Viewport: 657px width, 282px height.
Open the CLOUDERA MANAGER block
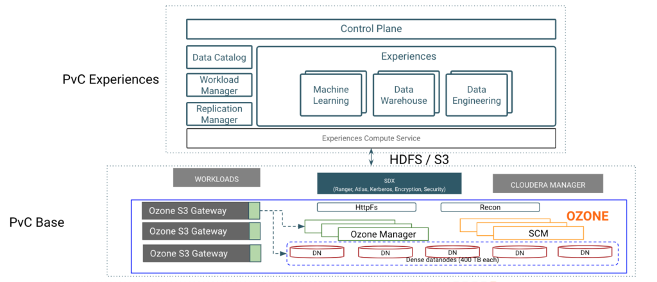[x=547, y=185]
